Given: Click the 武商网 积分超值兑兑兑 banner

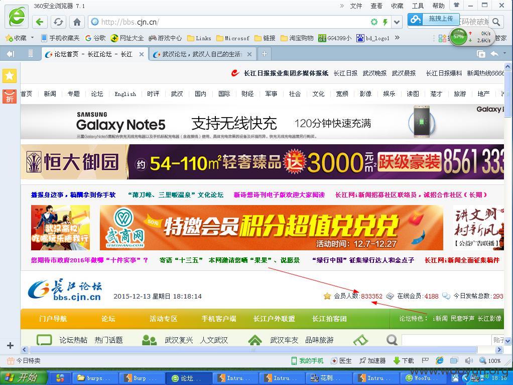Looking at the screenshot, I should tap(271, 228).
